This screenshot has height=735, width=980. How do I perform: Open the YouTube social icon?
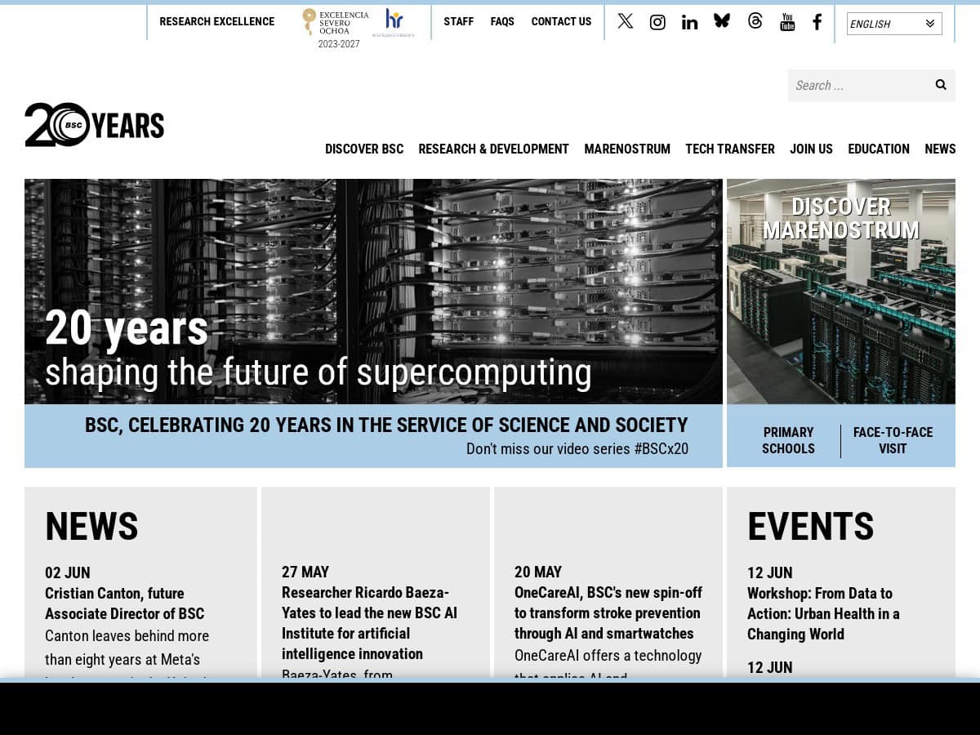tap(787, 22)
